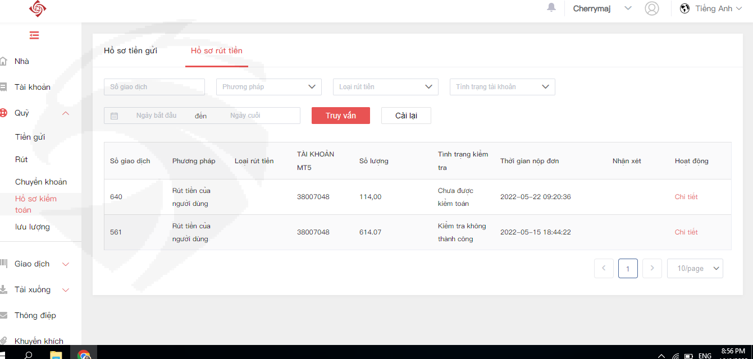Click the app logo in header
This screenshot has height=359, width=753.
(38, 8)
